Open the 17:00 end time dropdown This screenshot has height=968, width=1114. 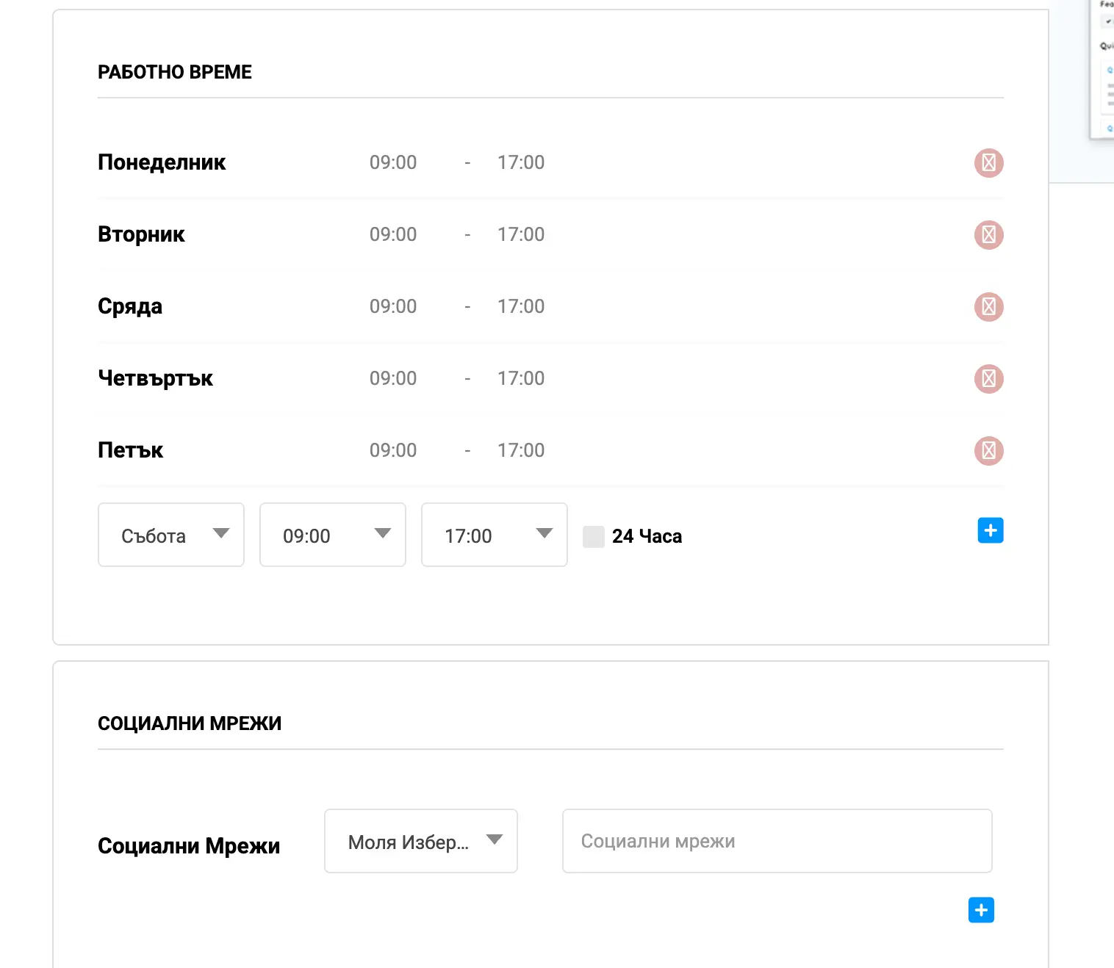pyautogui.click(x=494, y=535)
